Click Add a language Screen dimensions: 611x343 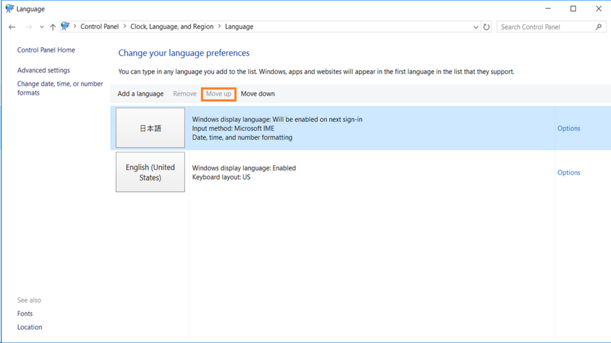[141, 94]
